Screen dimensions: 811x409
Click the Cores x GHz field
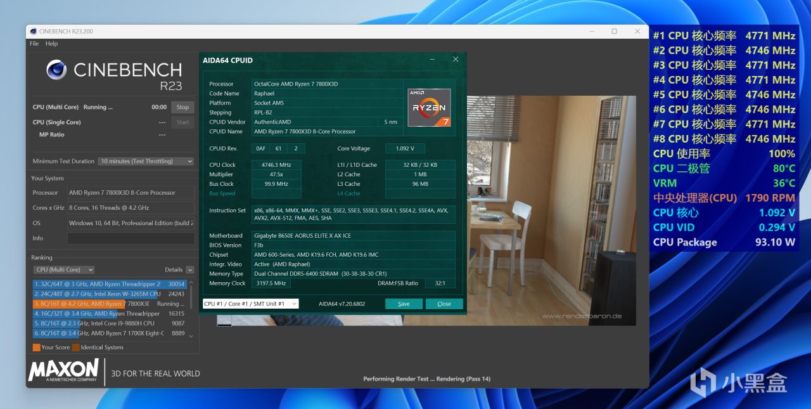pyautogui.click(x=131, y=208)
